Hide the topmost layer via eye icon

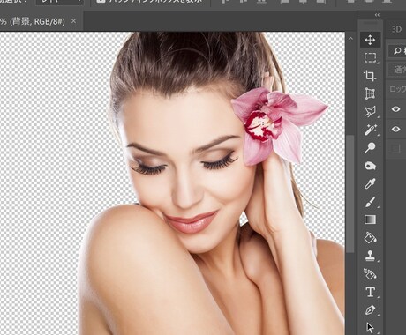(x=395, y=109)
